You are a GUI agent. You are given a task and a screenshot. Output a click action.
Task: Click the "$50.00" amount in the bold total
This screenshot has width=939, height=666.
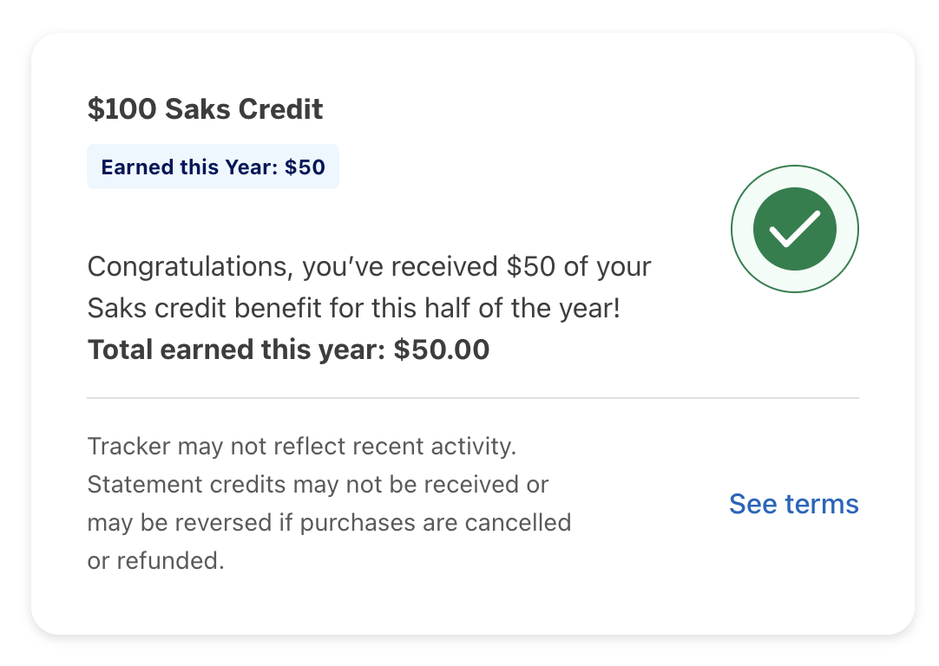coord(441,349)
